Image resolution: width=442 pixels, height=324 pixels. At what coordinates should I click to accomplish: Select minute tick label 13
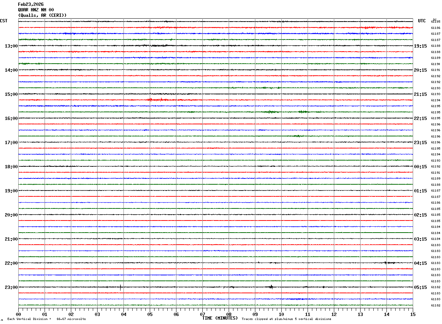tap(360, 314)
